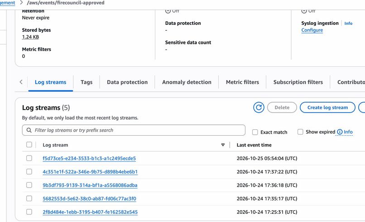Switch to the Metric filters tab
This screenshot has height=222, width=365.
click(x=242, y=82)
